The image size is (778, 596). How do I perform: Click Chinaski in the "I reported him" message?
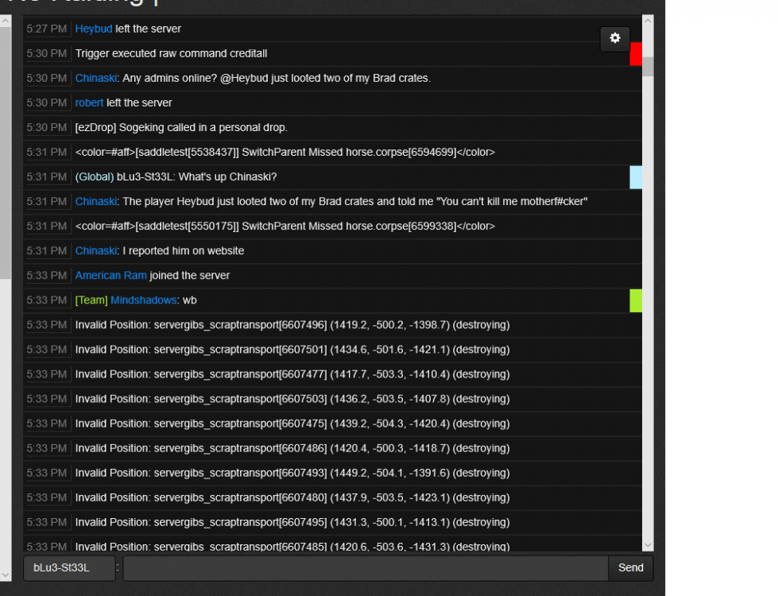pyautogui.click(x=95, y=251)
